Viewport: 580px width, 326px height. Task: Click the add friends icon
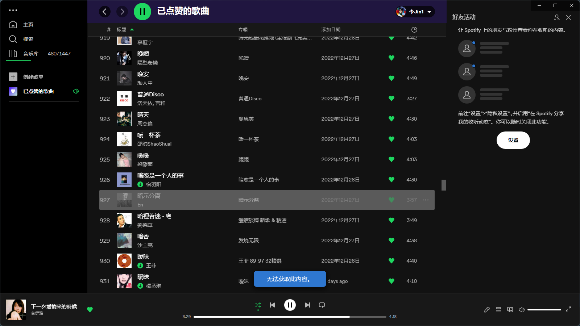(557, 17)
